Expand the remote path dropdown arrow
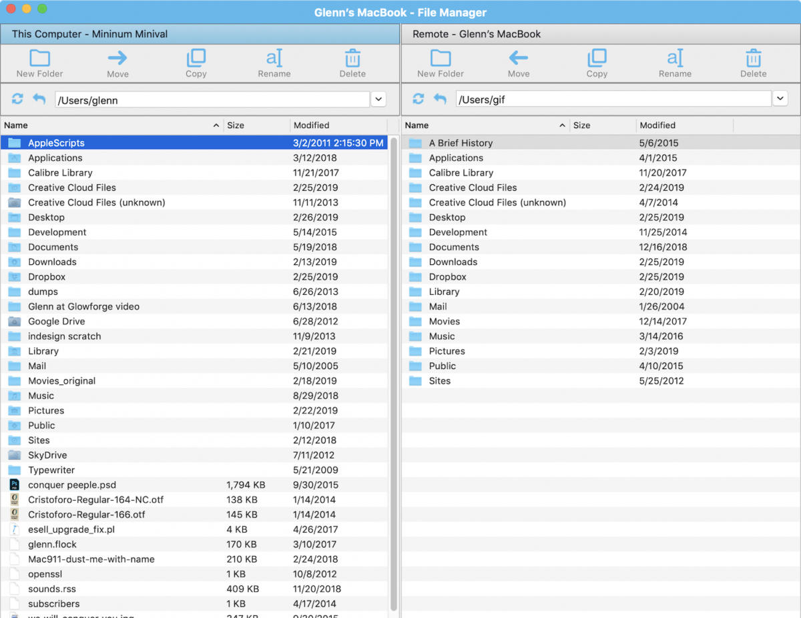The height and width of the screenshot is (618, 801). 780,99
